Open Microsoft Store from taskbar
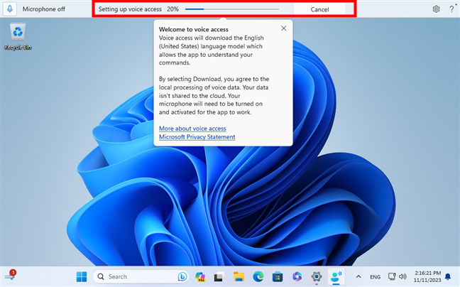Image resolution: width=460 pixels, height=287 pixels. pos(278,276)
